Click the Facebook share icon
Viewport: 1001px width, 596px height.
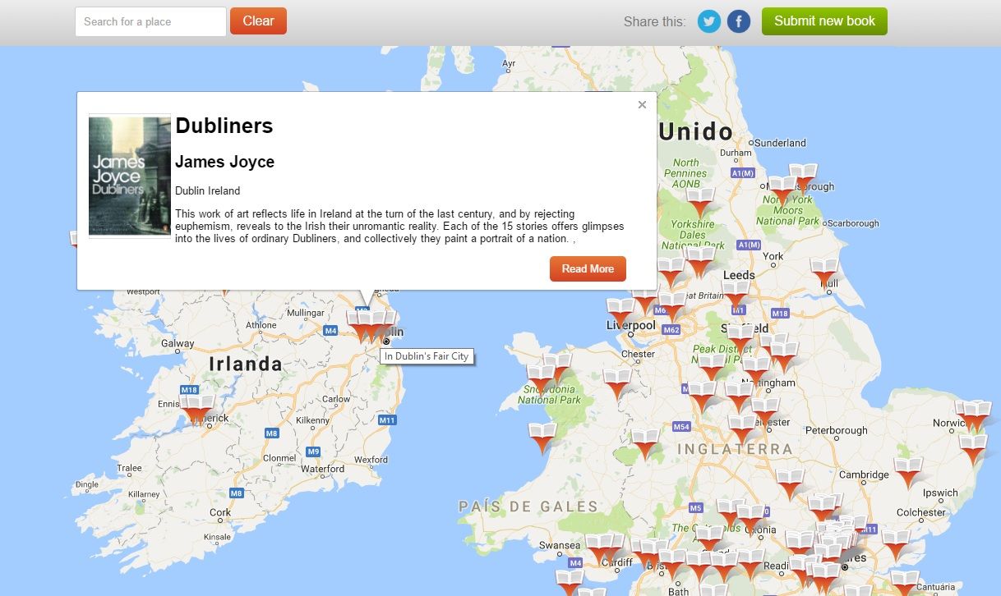pos(739,21)
